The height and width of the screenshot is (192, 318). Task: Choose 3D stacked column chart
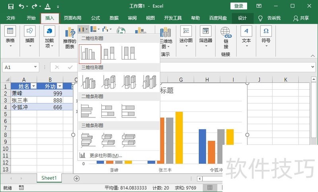coord(109,82)
